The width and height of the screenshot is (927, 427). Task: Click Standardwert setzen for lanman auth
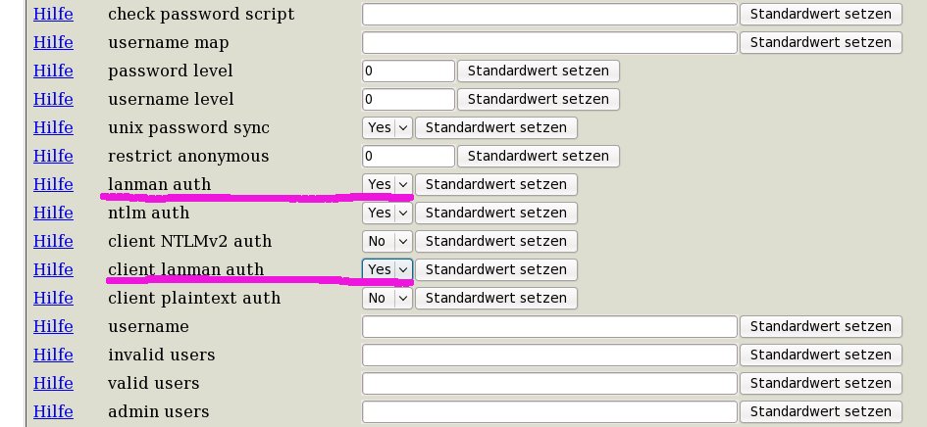click(x=495, y=184)
